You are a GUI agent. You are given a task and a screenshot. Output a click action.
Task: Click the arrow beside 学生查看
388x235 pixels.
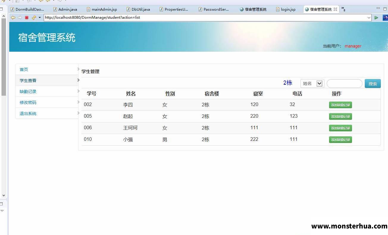78,80
